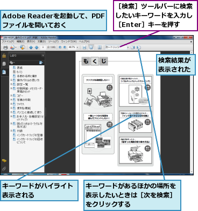Select the 各部の名称と働き bookmark

27,76
